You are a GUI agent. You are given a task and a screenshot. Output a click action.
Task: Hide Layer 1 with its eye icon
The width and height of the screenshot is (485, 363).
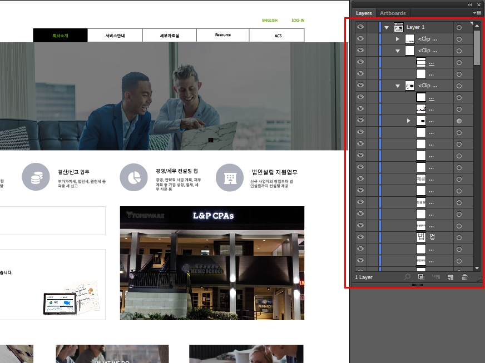pos(360,27)
